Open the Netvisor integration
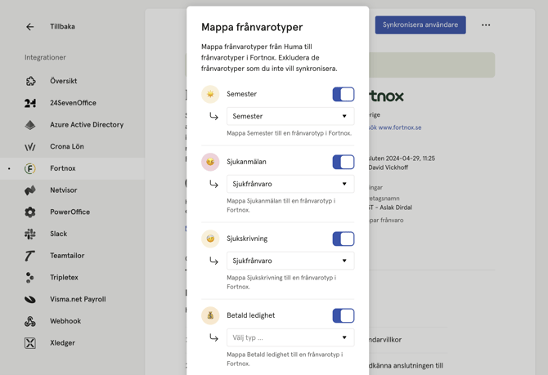The image size is (548, 375). point(63,190)
